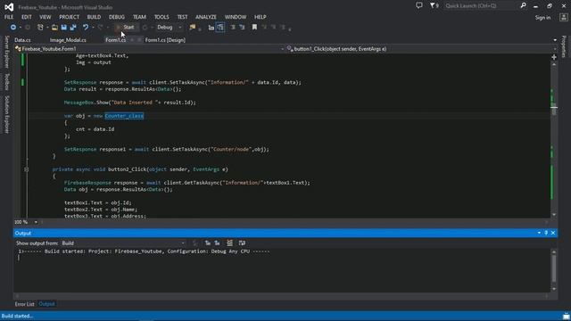Click the New Project toolbar icon
The height and width of the screenshot is (321, 571).
pos(40,28)
